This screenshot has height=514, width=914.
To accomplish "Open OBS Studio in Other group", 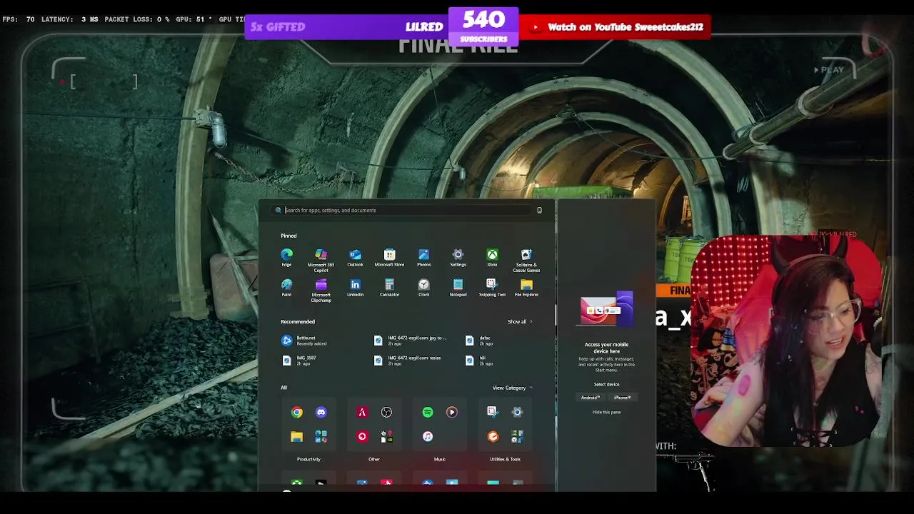I will click(x=386, y=412).
